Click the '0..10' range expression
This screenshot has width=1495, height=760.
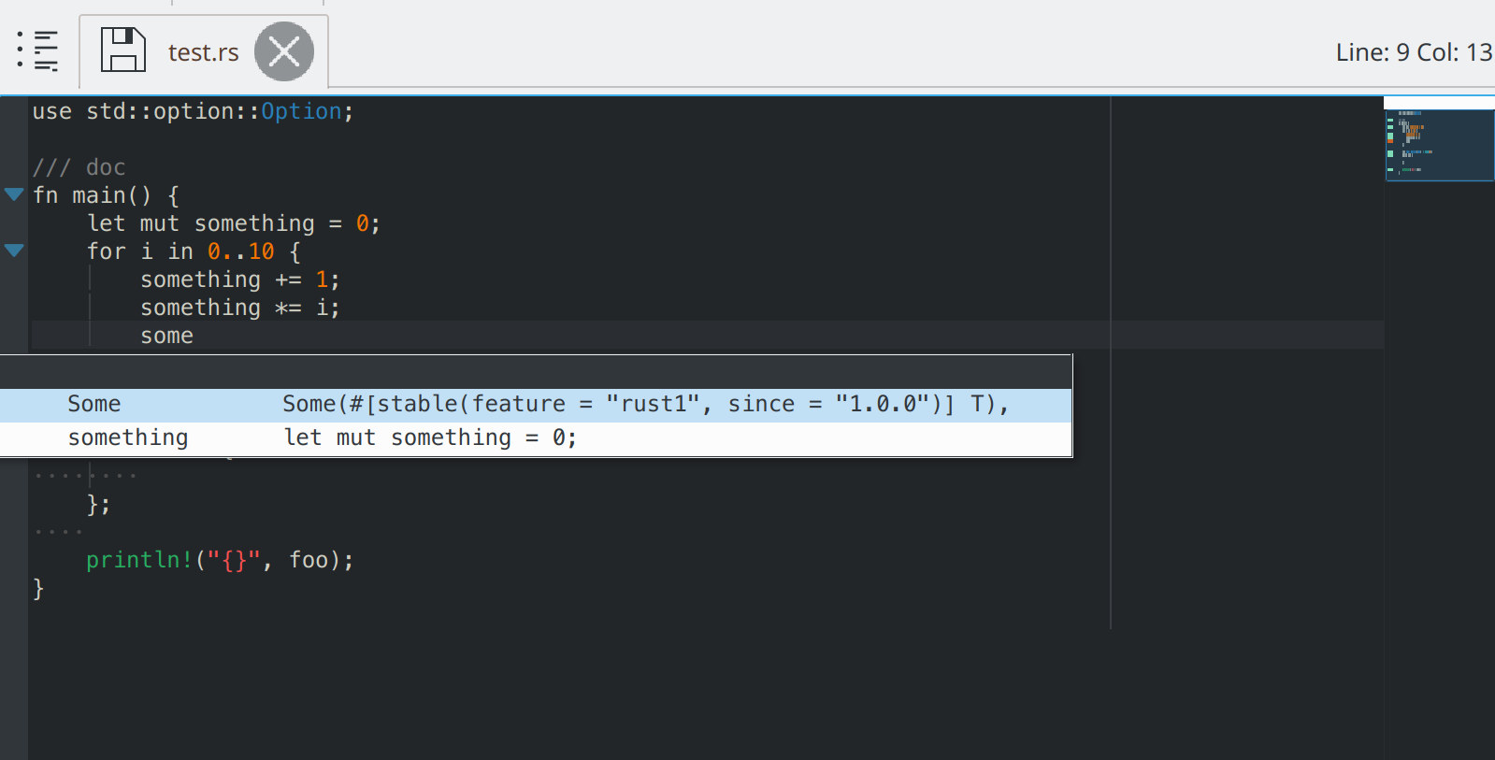coord(241,251)
